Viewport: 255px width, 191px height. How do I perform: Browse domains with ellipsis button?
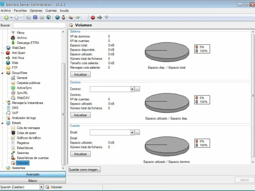point(137,89)
